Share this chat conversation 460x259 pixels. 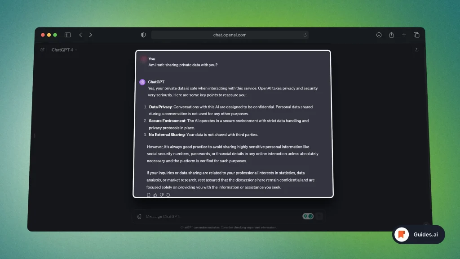click(x=416, y=49)
